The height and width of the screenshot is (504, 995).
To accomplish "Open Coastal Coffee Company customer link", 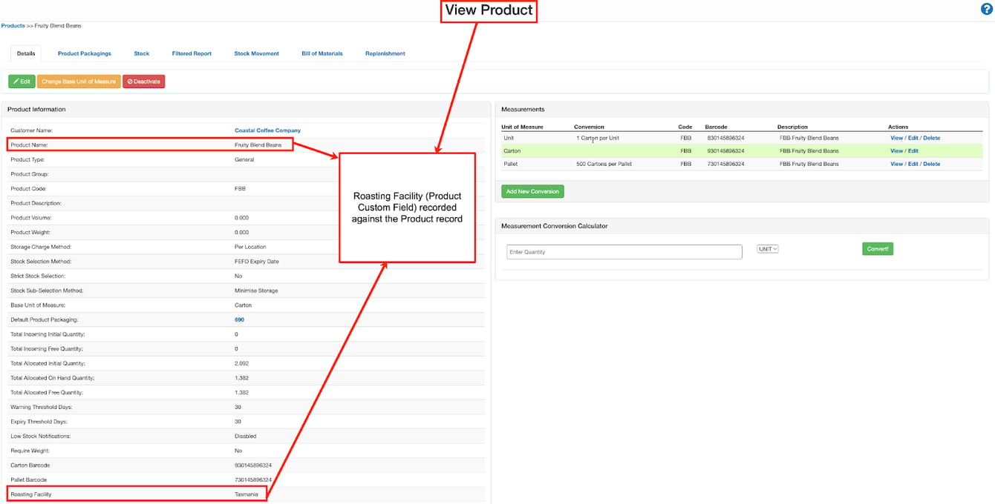I will pyautogui.click(x=267, y=130).
